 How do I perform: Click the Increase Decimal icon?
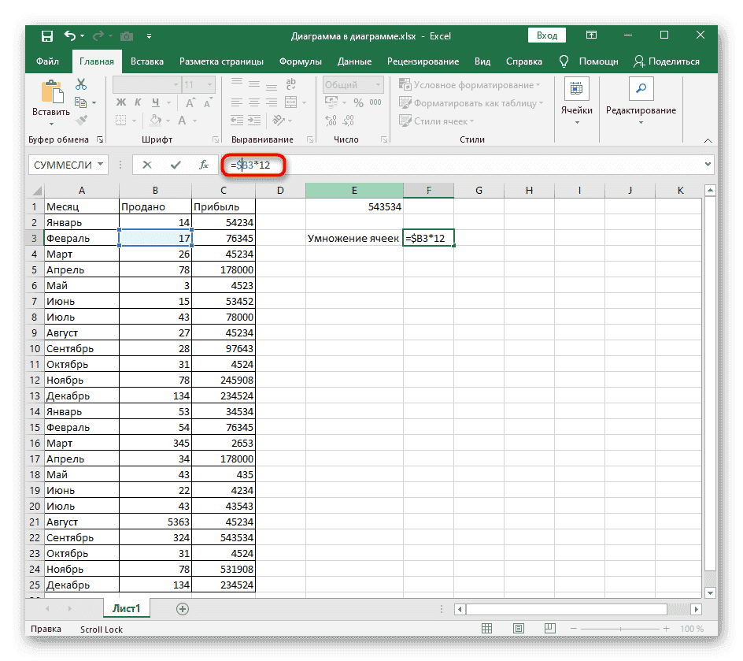tap(331, 120)
